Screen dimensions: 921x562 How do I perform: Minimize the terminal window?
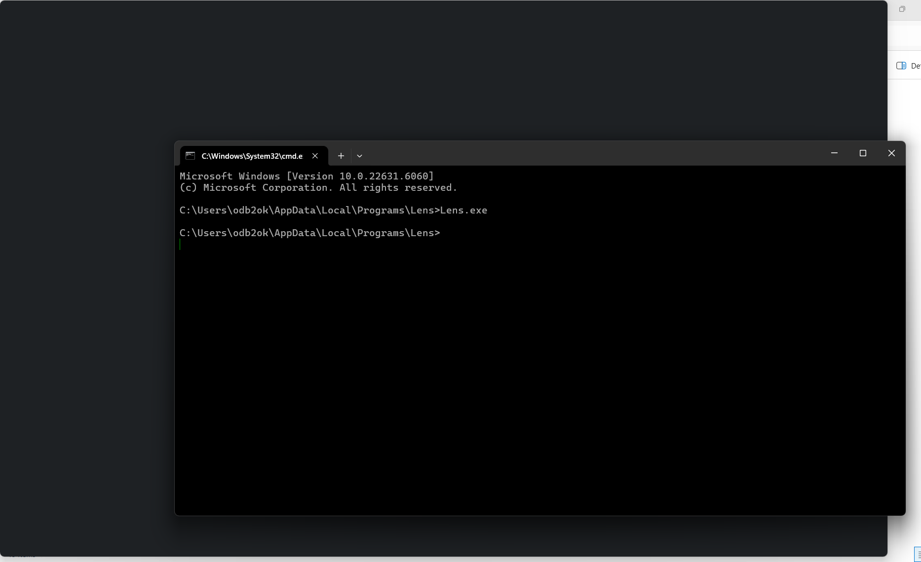click(834, 153)
